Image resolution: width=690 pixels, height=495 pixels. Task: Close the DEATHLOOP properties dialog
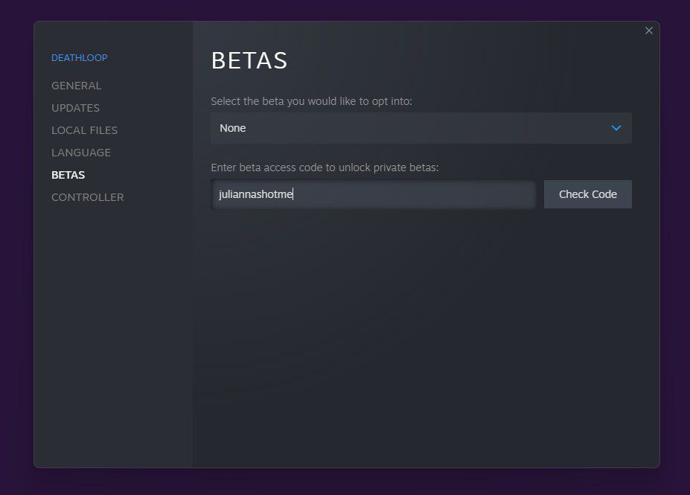tap(648, 31)
